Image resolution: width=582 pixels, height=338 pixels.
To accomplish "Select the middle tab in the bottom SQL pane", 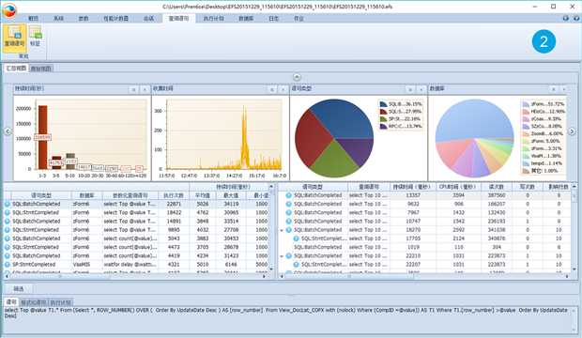I will [34, 302].
